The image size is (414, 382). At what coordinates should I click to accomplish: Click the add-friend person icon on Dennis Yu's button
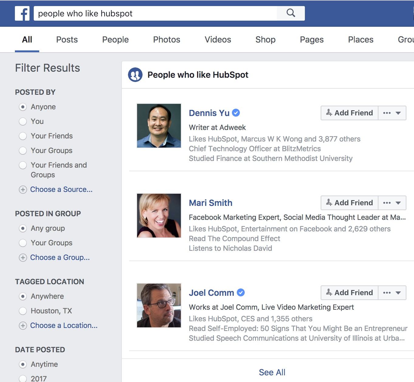[329, 113]
